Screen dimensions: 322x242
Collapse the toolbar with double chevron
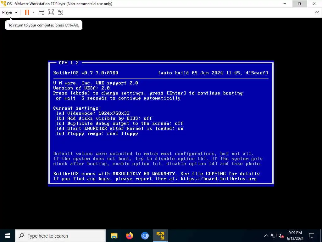click(x=317, y=12)
